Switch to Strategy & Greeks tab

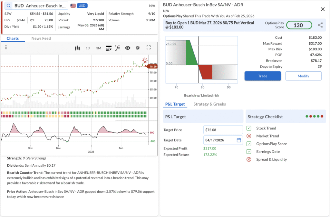click(x=209, y=104)
